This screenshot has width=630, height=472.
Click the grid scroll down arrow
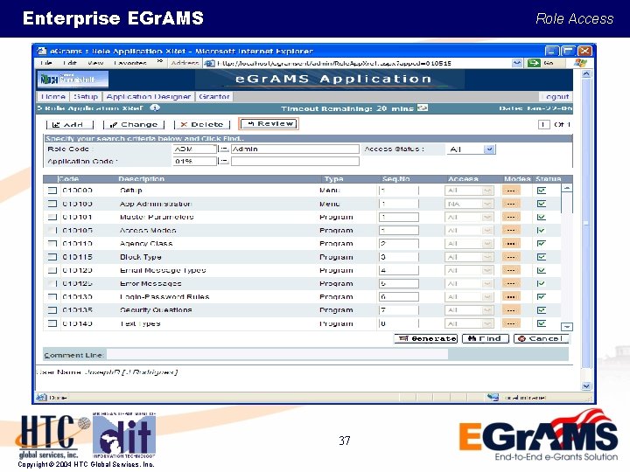[x=567, y=327]
